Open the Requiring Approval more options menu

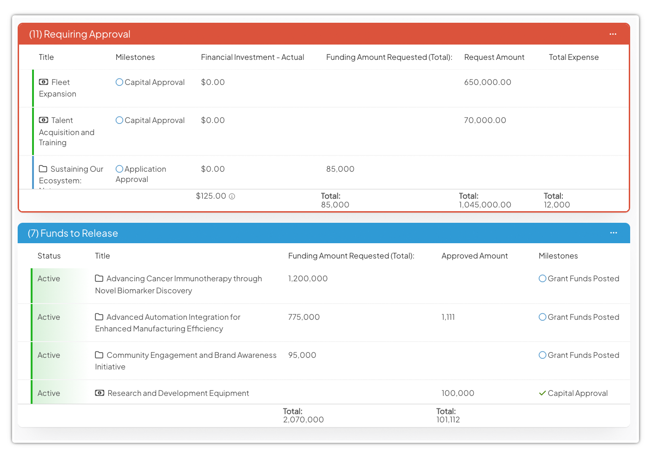tap(613, 34)
